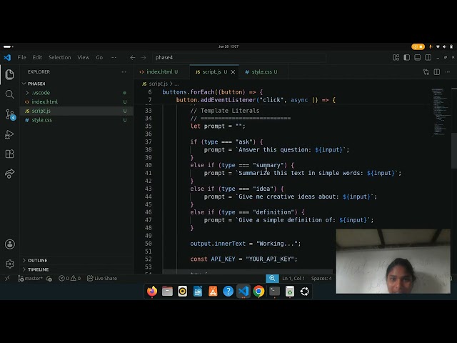Open the Selection menu
Image resolution: width=457 pixels, height=343 pixels.
(60, 57)
